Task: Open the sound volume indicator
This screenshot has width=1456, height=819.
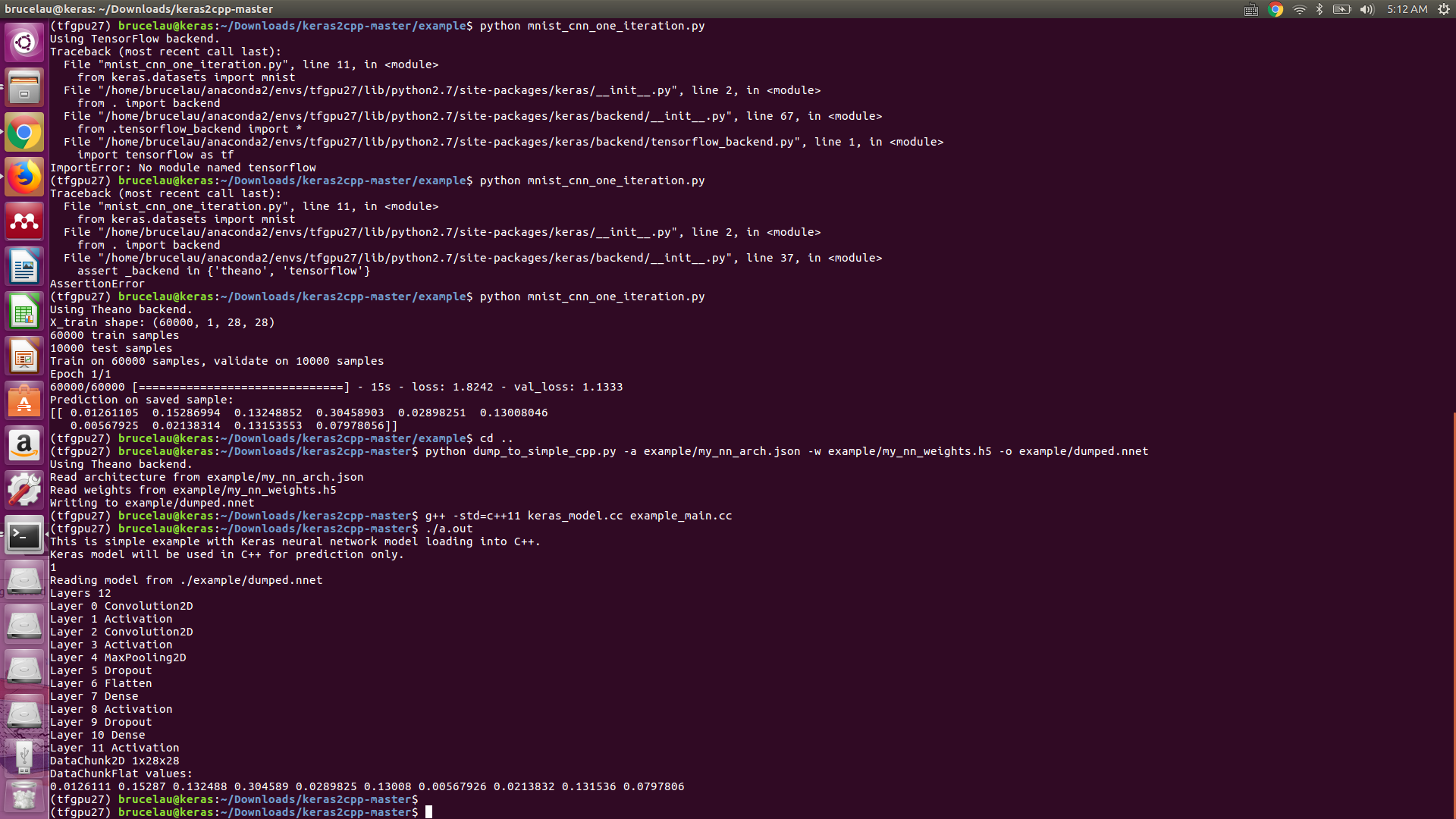Action: click(x=1367, y=9)
